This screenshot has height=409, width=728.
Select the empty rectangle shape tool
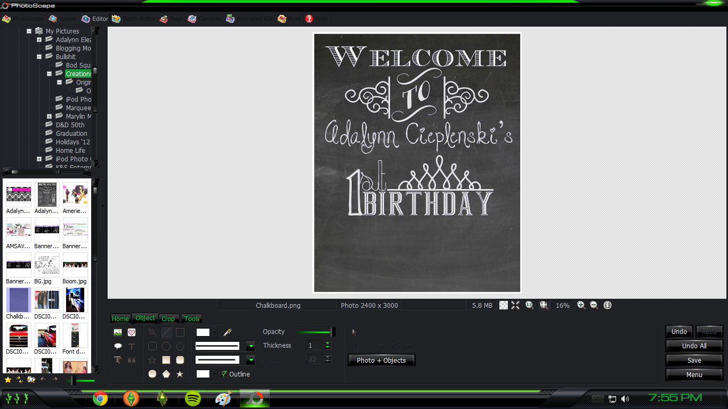point(180,332)
